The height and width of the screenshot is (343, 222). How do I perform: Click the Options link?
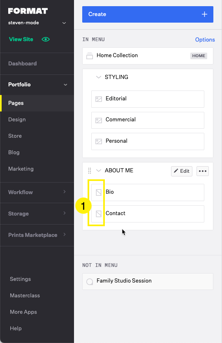point(205,39)
